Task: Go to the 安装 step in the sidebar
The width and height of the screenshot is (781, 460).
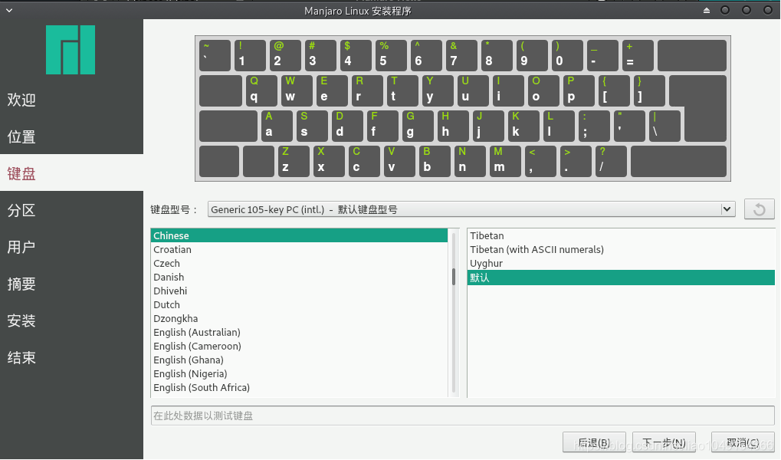Action: pyautogui.click(x=71, y=320)
